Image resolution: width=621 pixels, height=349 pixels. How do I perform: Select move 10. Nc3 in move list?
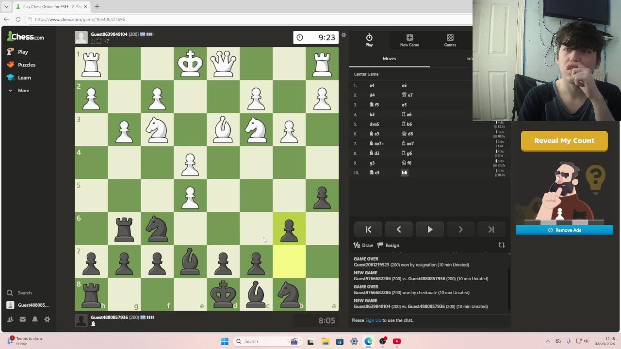pos(374,173)
